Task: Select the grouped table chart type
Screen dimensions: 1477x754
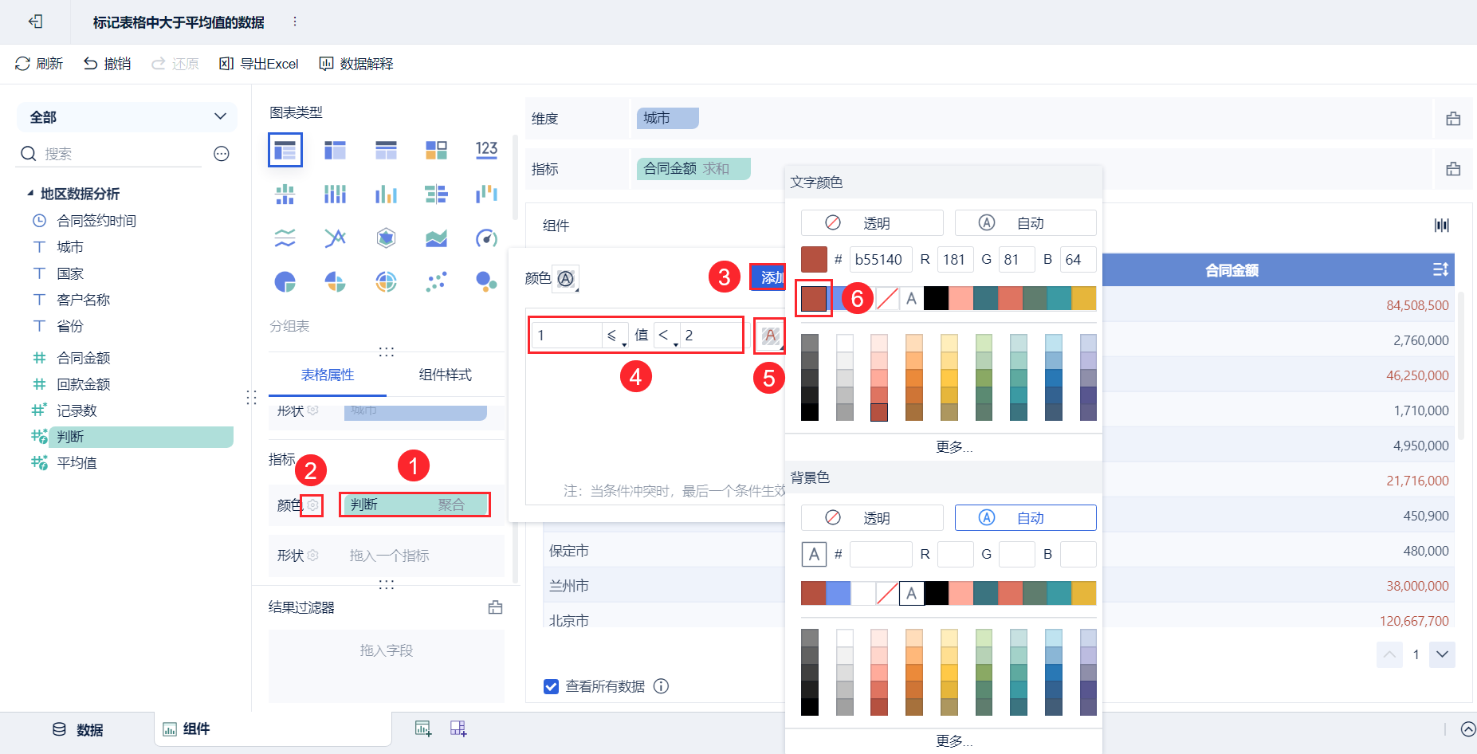Action: point(285,150)
